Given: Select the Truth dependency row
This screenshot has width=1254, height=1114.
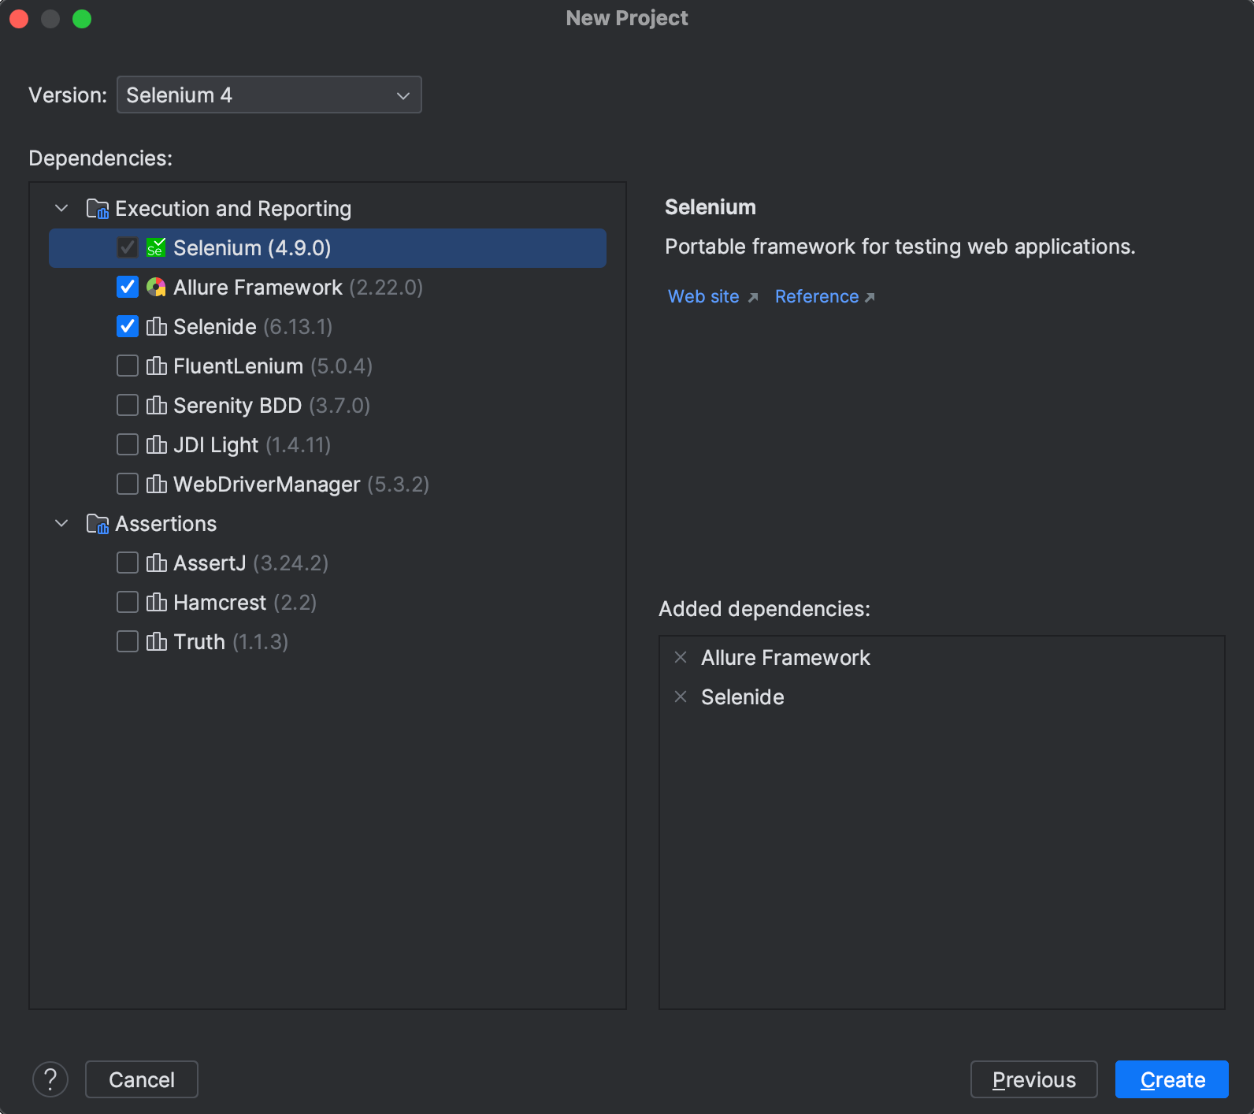Looking at the screenshot, I should click(199, 642).
